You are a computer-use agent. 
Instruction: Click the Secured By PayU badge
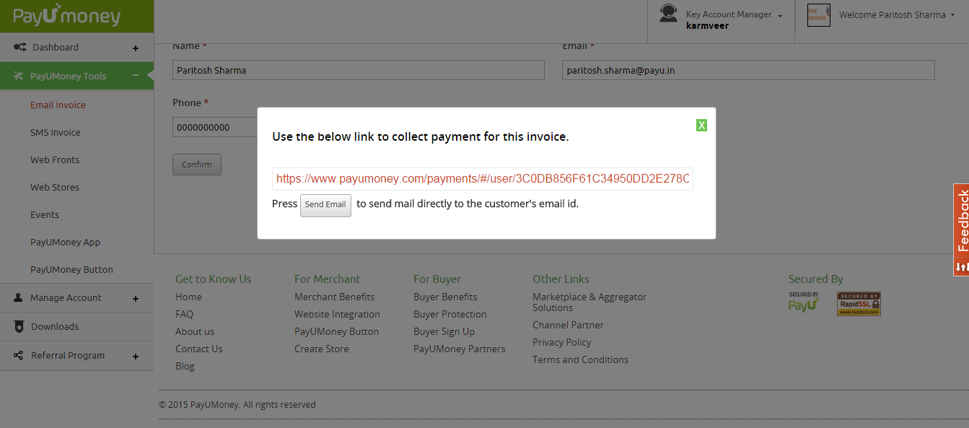tap(803, 303)
